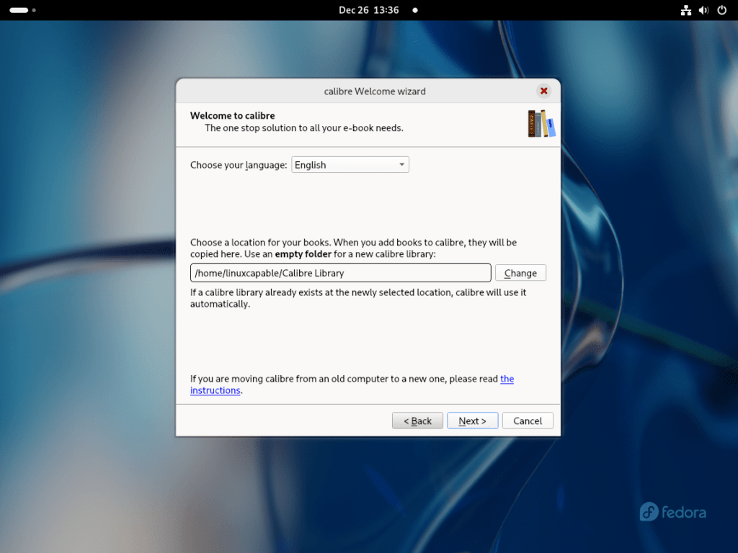Click the wizard title bar

point(375,91)
